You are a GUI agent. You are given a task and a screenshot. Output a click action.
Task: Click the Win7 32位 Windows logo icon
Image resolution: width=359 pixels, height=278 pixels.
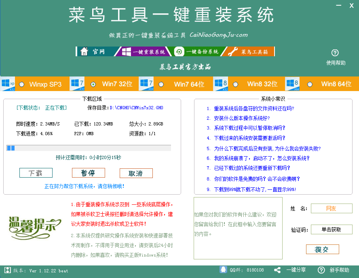[x=77, y=84]
